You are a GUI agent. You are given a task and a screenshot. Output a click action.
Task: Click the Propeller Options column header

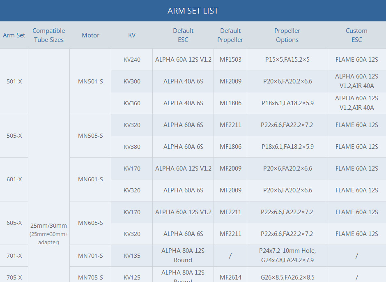coord(287,35)
